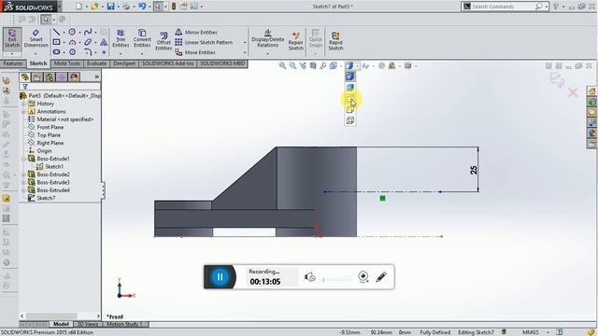Switch to 3D Views bottom tab

pyautogui.click(x=88, y=324)
